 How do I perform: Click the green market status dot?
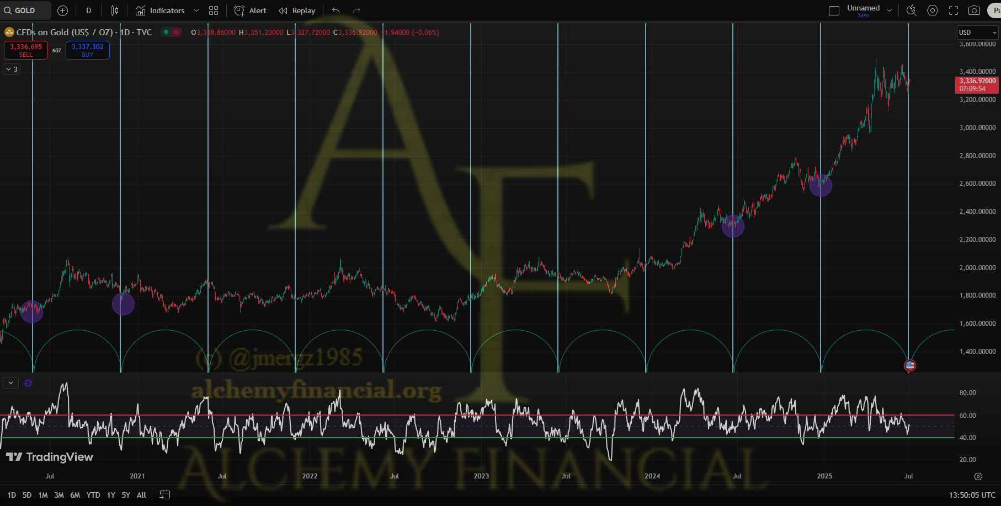coord(166,33)
